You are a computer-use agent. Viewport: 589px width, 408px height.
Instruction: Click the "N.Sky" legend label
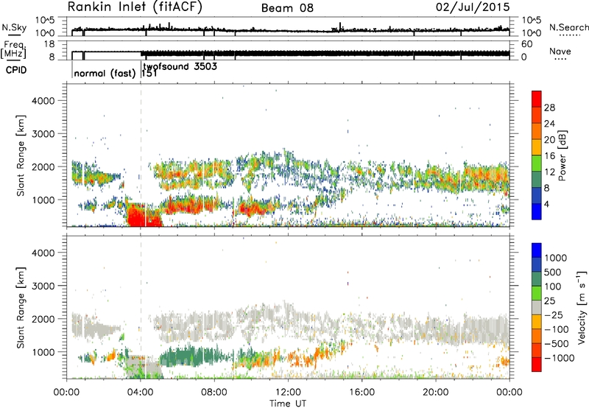14,27
